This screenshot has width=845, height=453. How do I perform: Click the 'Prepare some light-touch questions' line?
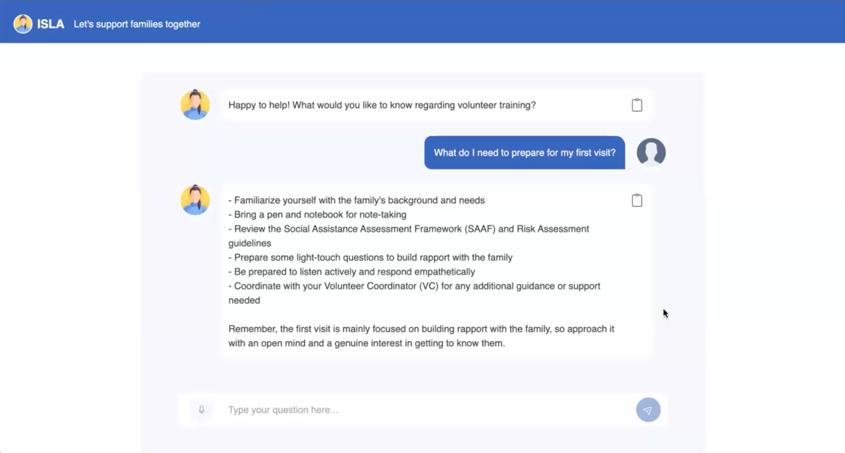(x=371, y=257)
